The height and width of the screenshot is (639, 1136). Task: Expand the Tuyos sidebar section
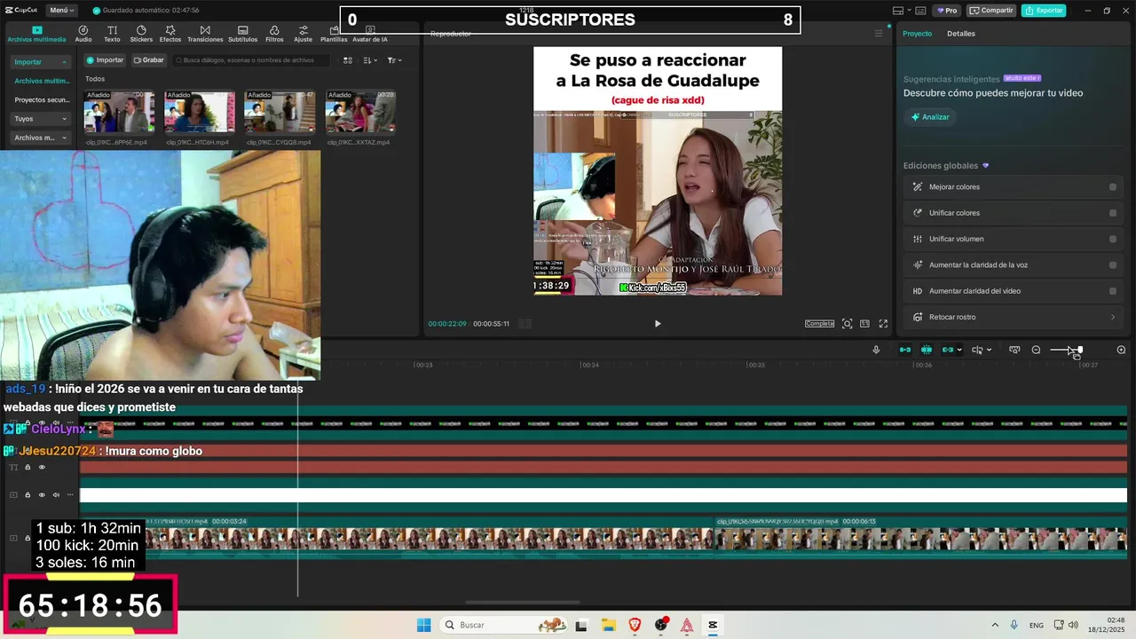(x=64, y=119)
